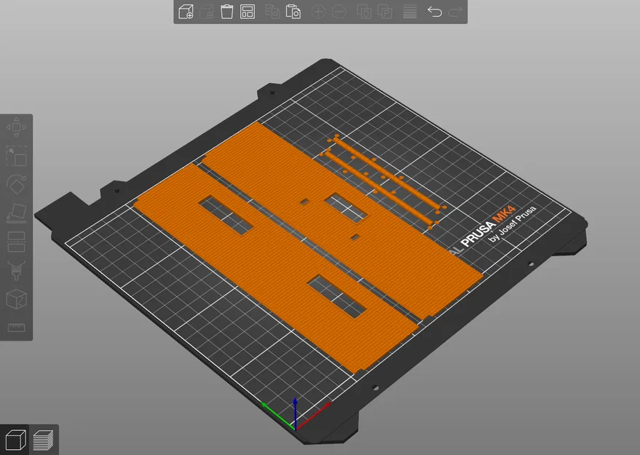The height and width of the screenshot is (455, 640).
Task: Click the Paste clipboard icon
Action: point(293,12)
